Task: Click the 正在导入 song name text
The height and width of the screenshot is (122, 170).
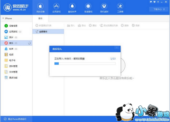Action: click(69, 59)
